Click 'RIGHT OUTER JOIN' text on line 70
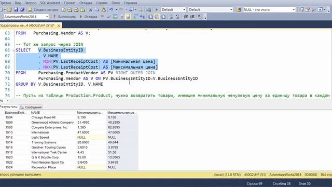This screenshot has width=332, height=187. [x=135, y=73]
